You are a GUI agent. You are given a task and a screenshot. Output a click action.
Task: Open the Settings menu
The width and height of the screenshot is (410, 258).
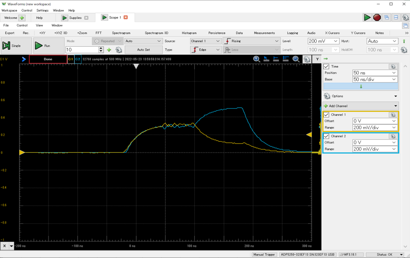[x=42, y=10]
